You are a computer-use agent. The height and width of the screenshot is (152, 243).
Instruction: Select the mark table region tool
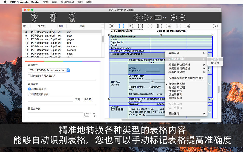[x=121, y=26]
